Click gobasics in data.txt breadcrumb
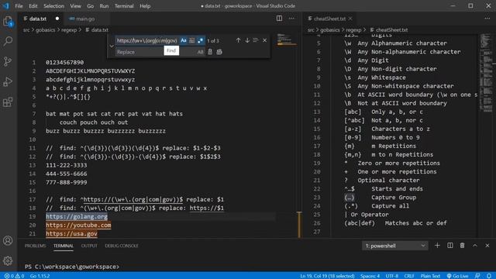 pos(45,30)
